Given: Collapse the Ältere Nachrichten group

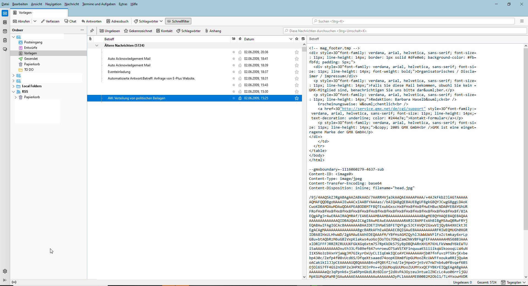Looking at the screenshot, I should tap(97, 46).
